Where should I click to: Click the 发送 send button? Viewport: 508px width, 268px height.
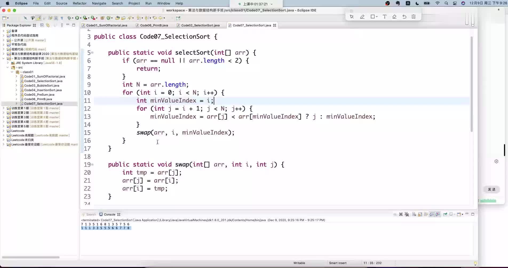pos(492,189)
